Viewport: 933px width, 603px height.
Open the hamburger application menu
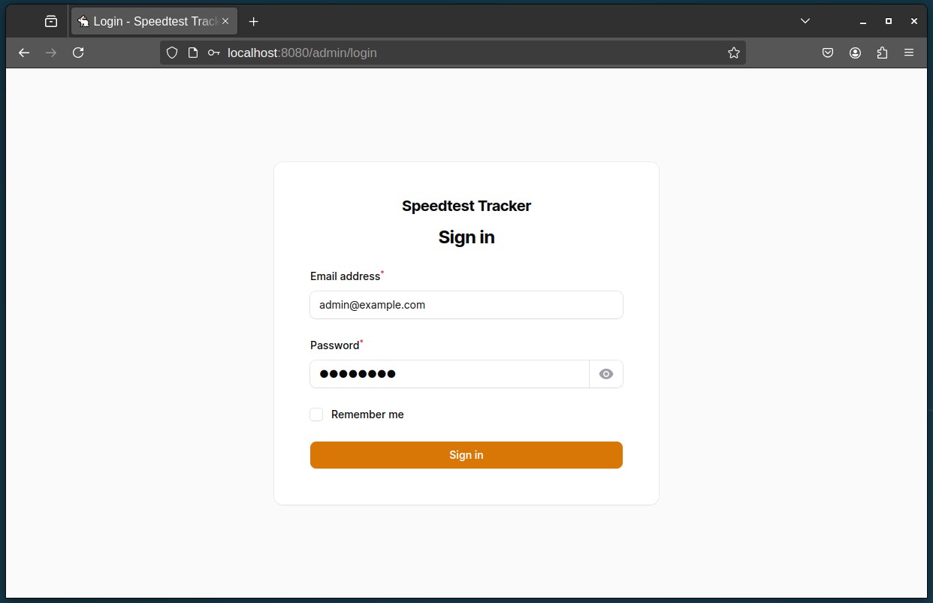coord(909,53)
